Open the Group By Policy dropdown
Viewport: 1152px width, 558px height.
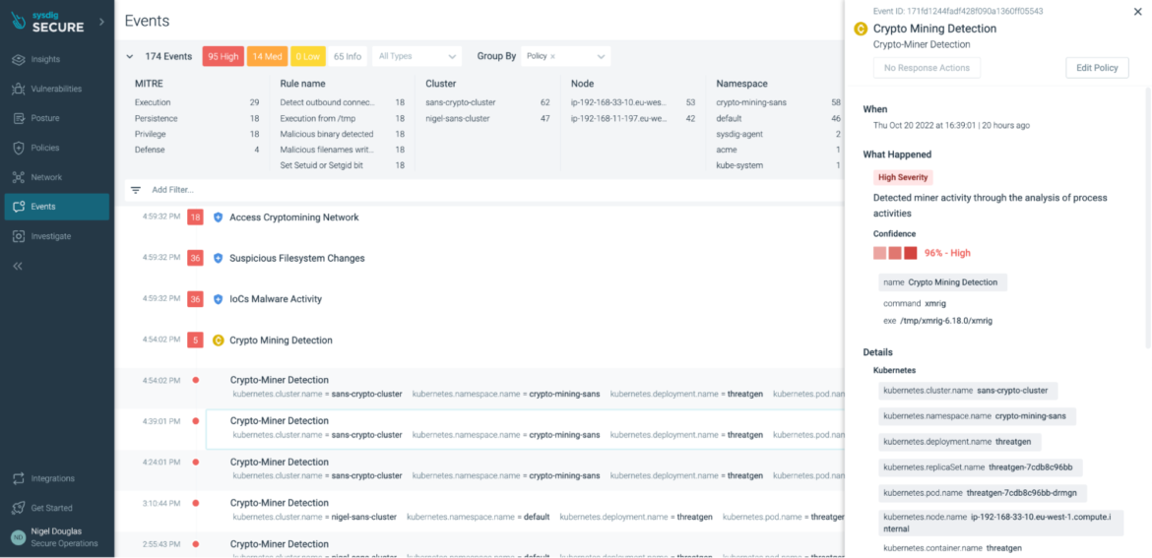point(566,56)
